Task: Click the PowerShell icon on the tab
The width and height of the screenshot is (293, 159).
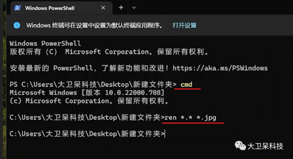Action: (18, 8)
